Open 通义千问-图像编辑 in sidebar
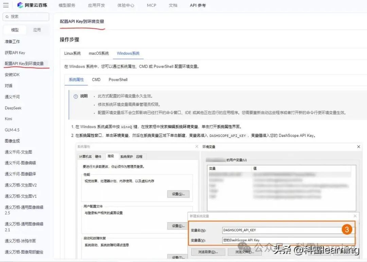Image resolution: width=367 pixels, height=262 pixels. [20, 163]
